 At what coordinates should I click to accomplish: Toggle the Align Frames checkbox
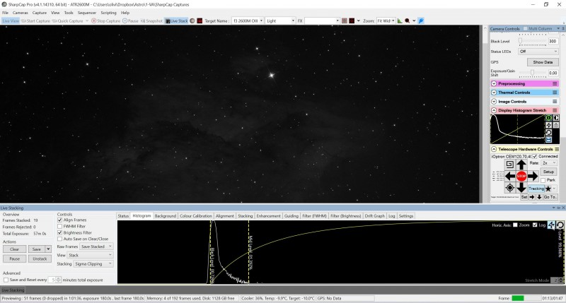[60, 220]
